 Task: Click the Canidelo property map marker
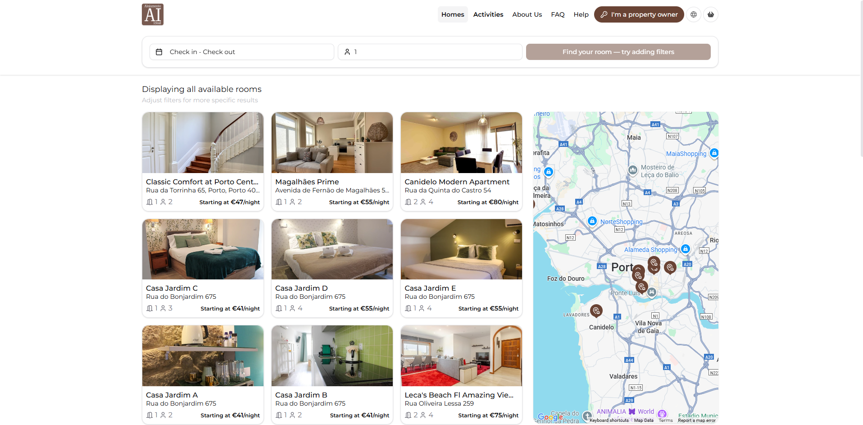[596, 310]
